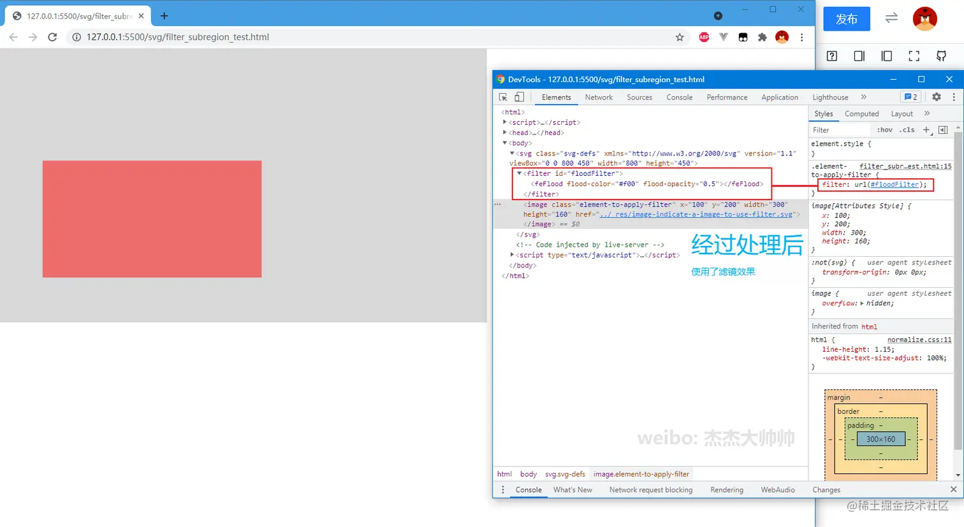Select the Computed sidebar tab

pos(861,114)
